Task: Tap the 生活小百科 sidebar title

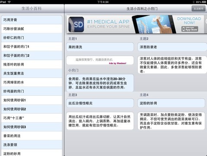Action: [x=32, y=9]
